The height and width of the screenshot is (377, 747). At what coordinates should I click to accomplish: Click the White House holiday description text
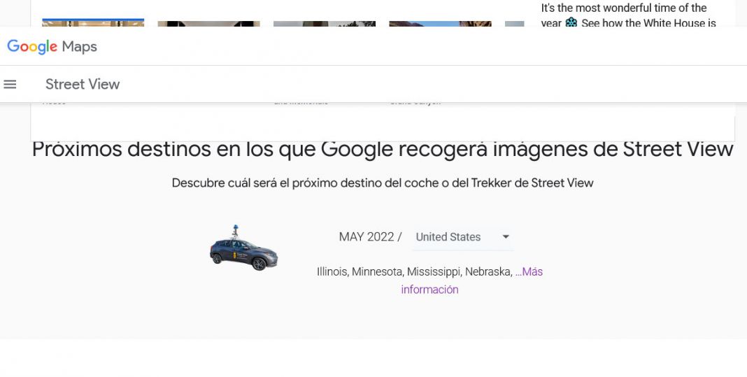628,15
